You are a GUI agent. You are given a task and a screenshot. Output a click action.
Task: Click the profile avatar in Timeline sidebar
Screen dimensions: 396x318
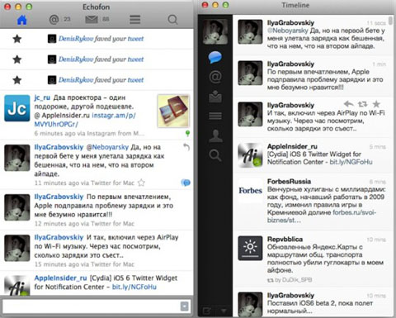[x=215, y=31]
